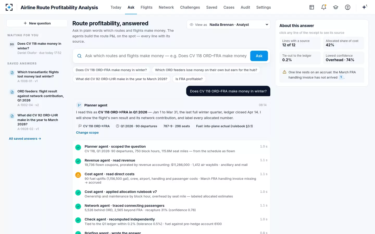Image resolution: width=375 pixels, height=234 pixels.
Task: Click the app logo icon
Action: 9,7
